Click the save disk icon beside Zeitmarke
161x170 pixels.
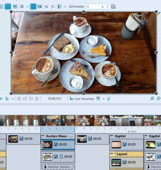pyautogui.click(x=113, y=6)
